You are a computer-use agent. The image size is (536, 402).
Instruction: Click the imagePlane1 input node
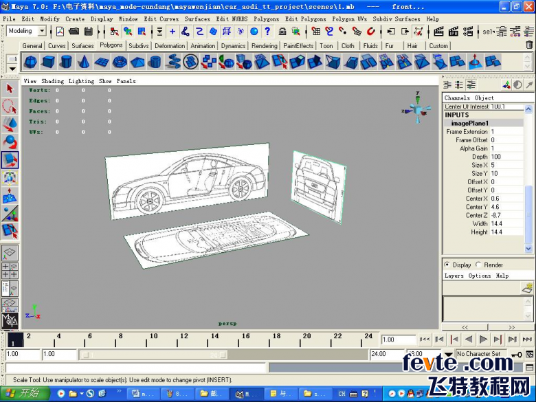tap(469, 123)
